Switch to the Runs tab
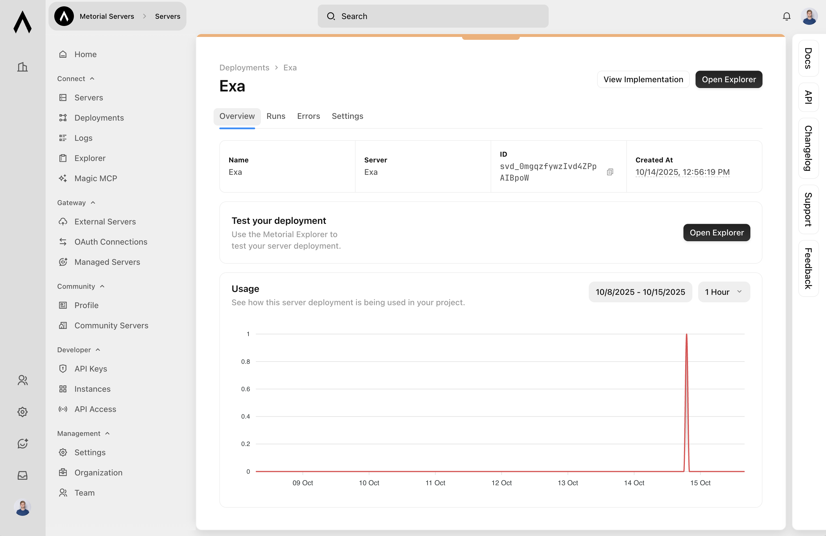 [276, 116]
